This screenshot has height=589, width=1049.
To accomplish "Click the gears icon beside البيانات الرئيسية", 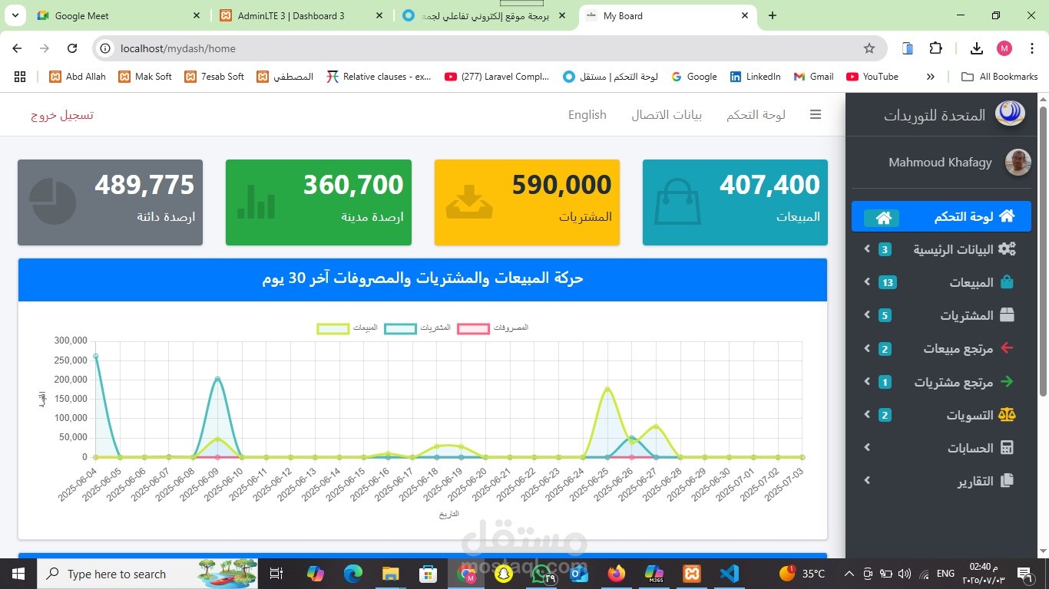I will point(1007,248).
